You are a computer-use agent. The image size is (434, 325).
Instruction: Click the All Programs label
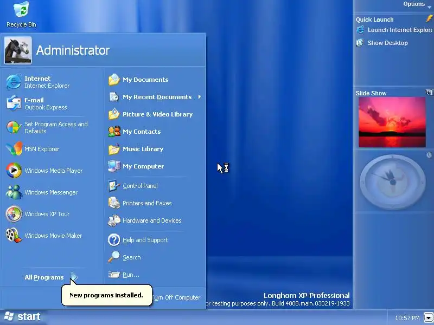[x=44, y=277]
